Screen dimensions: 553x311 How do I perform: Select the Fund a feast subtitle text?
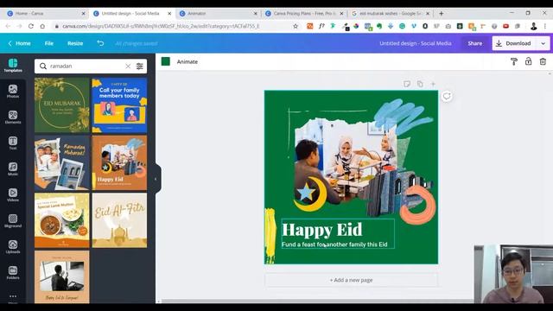tap(334, 244)
